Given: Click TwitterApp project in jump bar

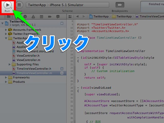Looking at the screenshot, I should coord(99,16).
